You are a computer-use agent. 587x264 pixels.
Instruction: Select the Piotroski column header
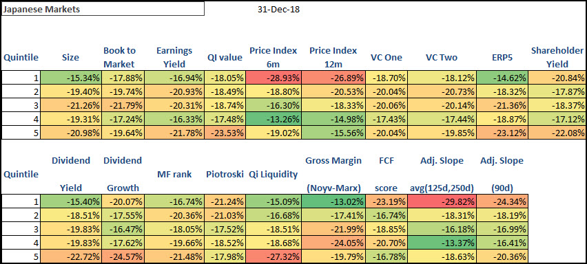[225, 174]
